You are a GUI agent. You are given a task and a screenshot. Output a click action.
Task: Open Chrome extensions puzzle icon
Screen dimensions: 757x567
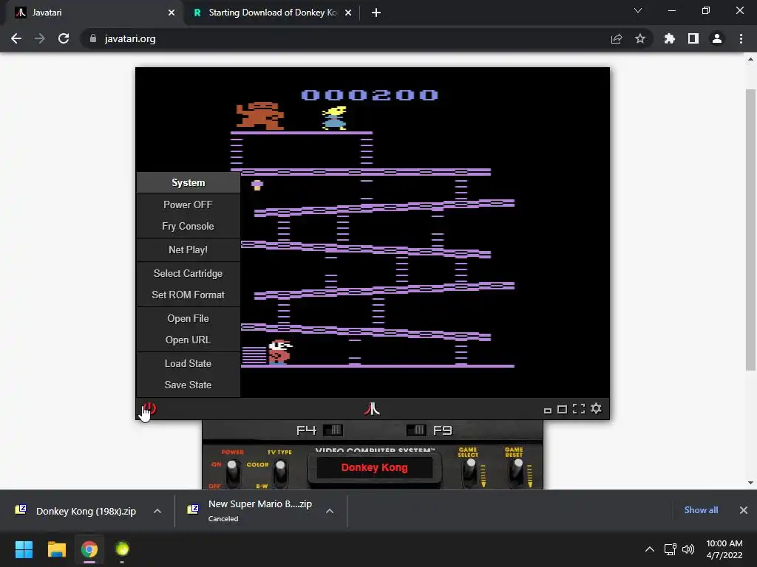point(670,38)
